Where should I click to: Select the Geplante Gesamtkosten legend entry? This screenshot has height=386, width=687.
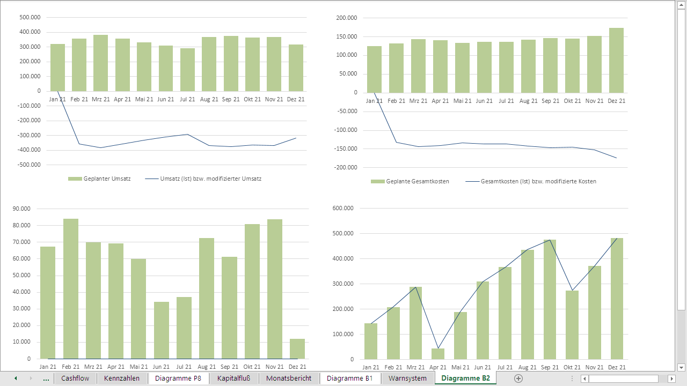point(410,181)
